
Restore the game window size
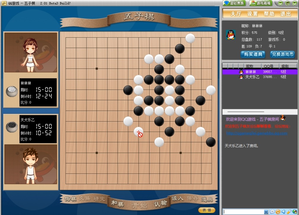coord(287,3)
